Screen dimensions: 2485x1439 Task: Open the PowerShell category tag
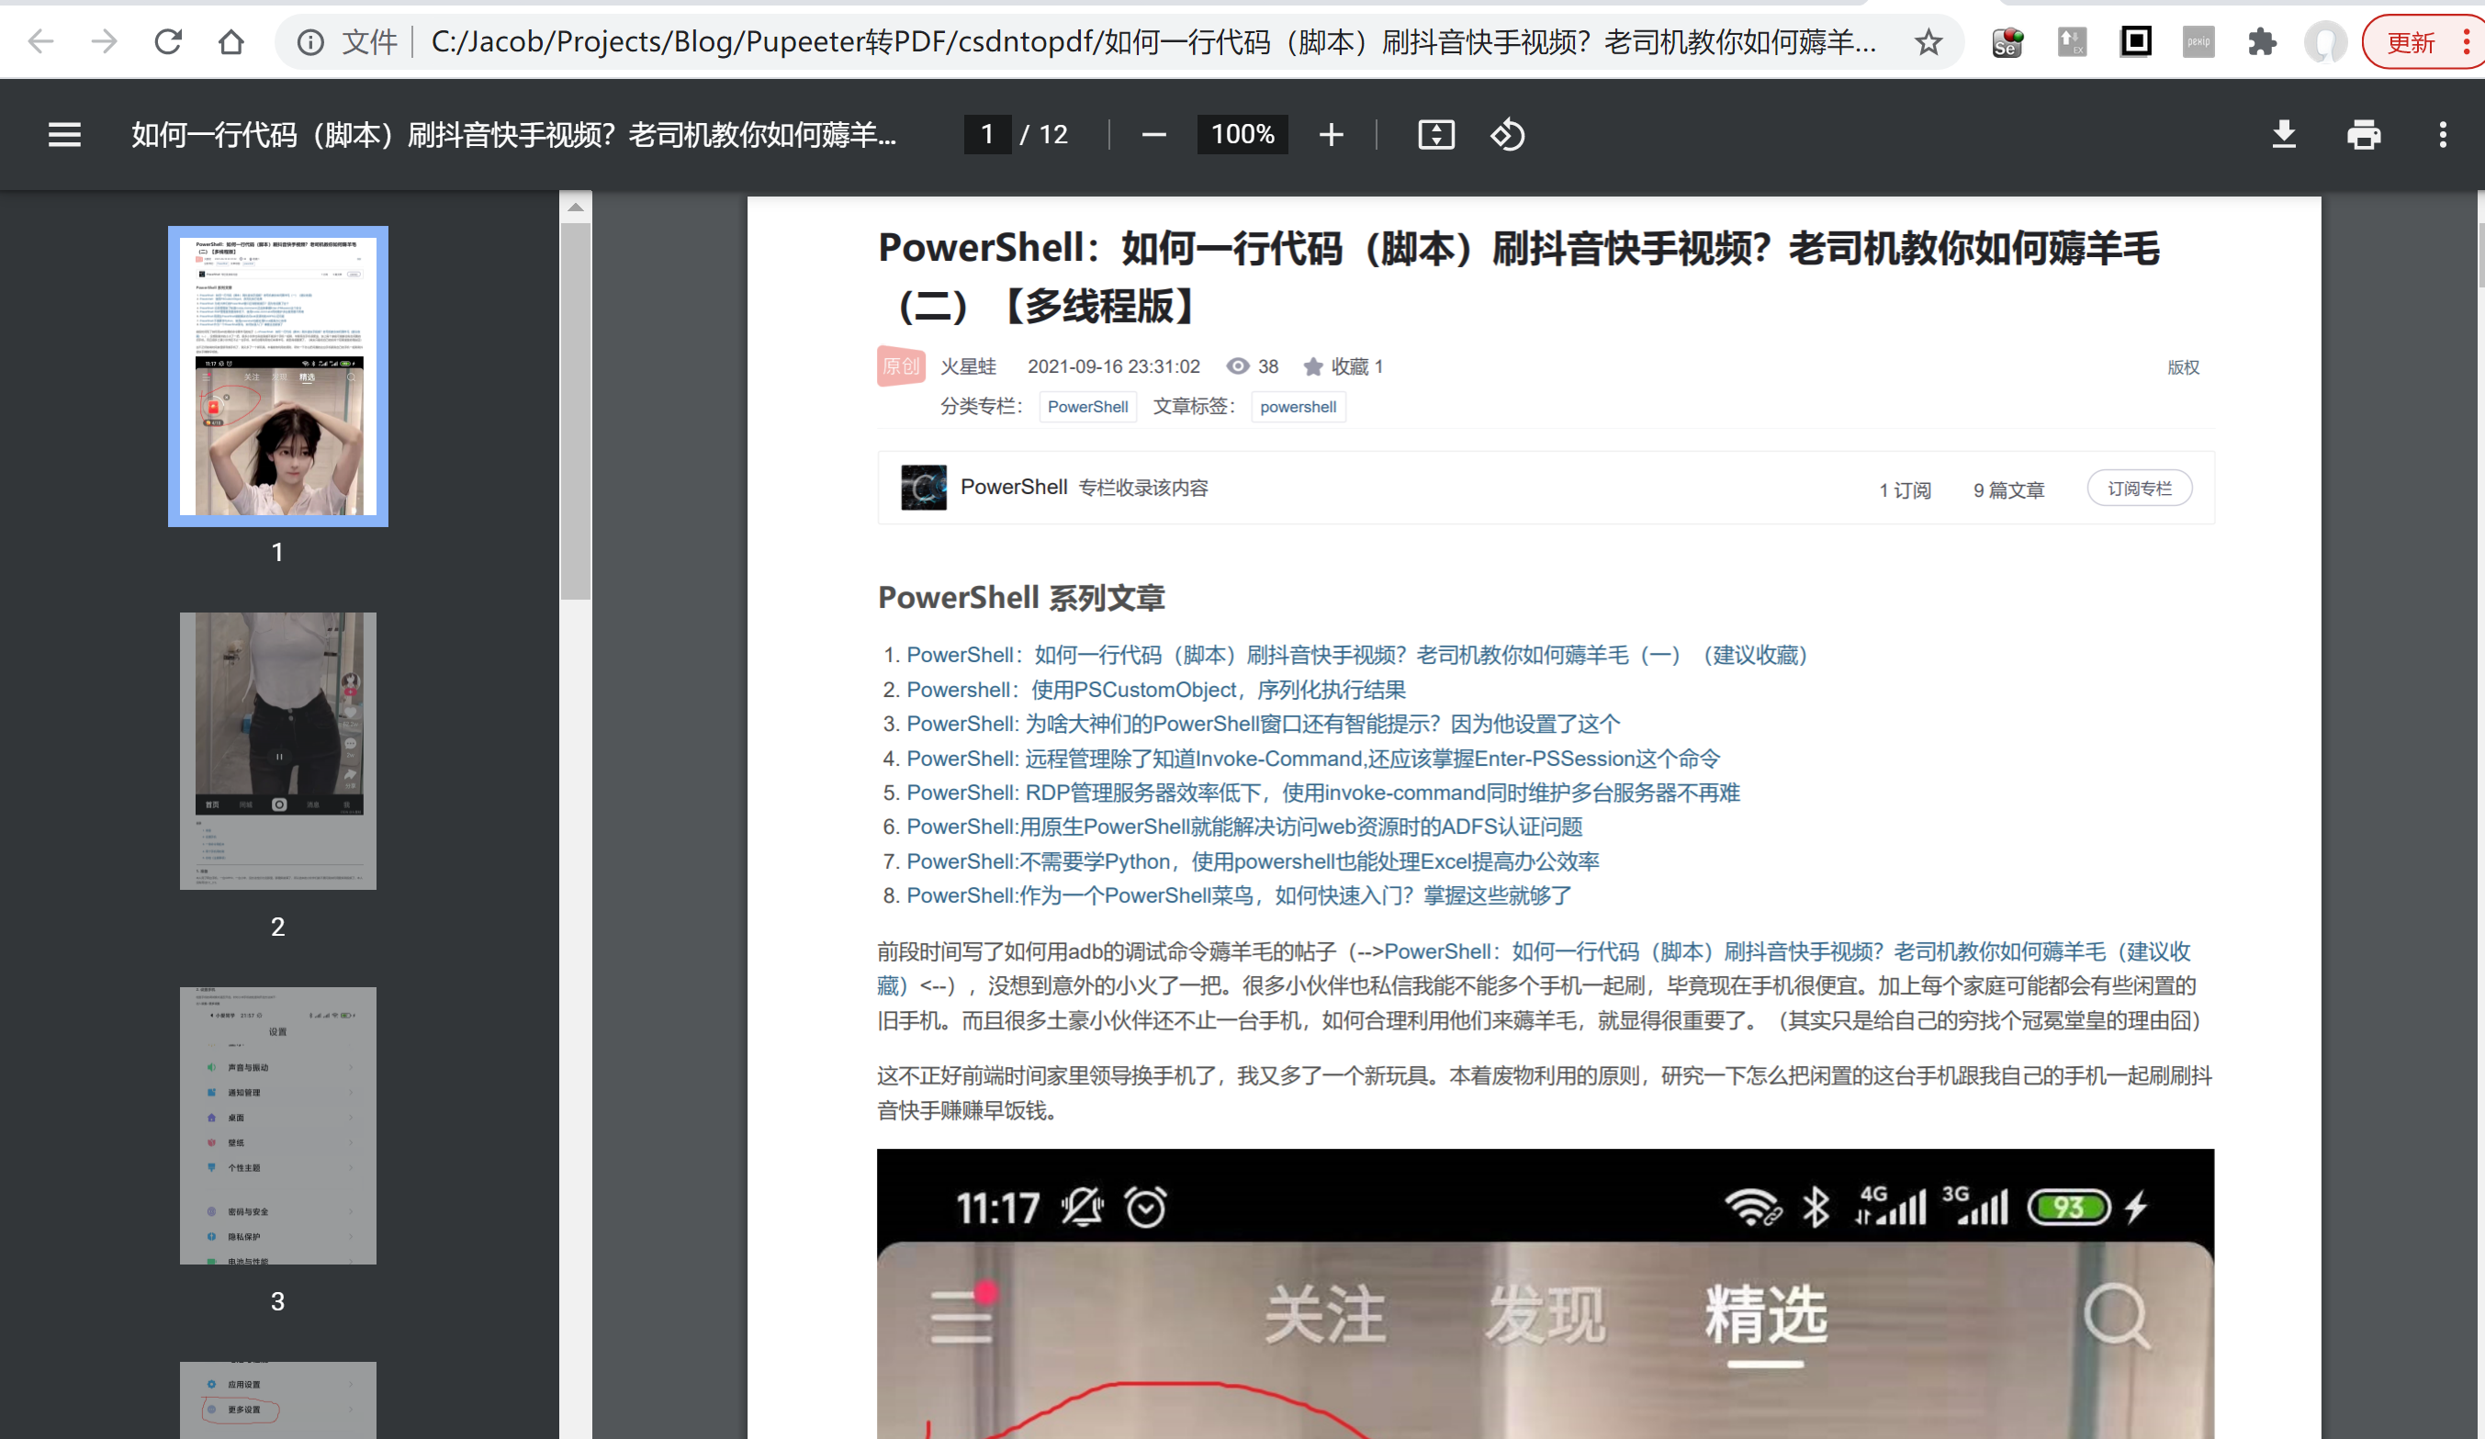pyautogui.click(x=1087, y=406)
